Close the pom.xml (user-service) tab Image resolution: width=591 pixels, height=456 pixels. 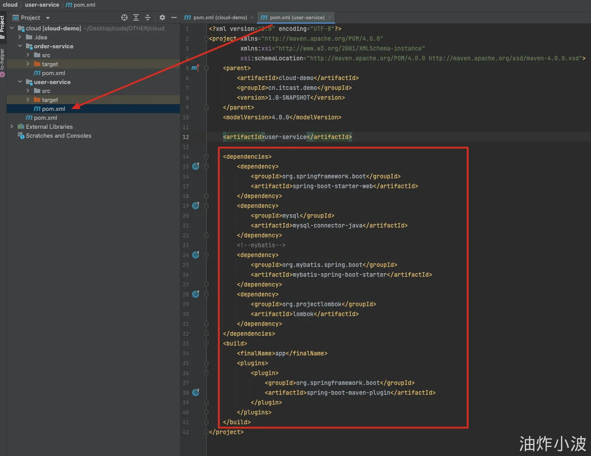click(330, 17)
